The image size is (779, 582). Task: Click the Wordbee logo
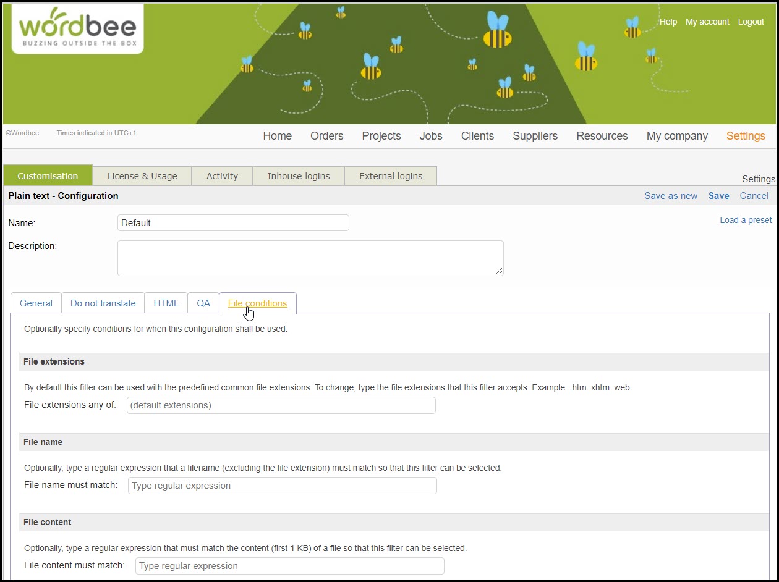tap(77, 29)
